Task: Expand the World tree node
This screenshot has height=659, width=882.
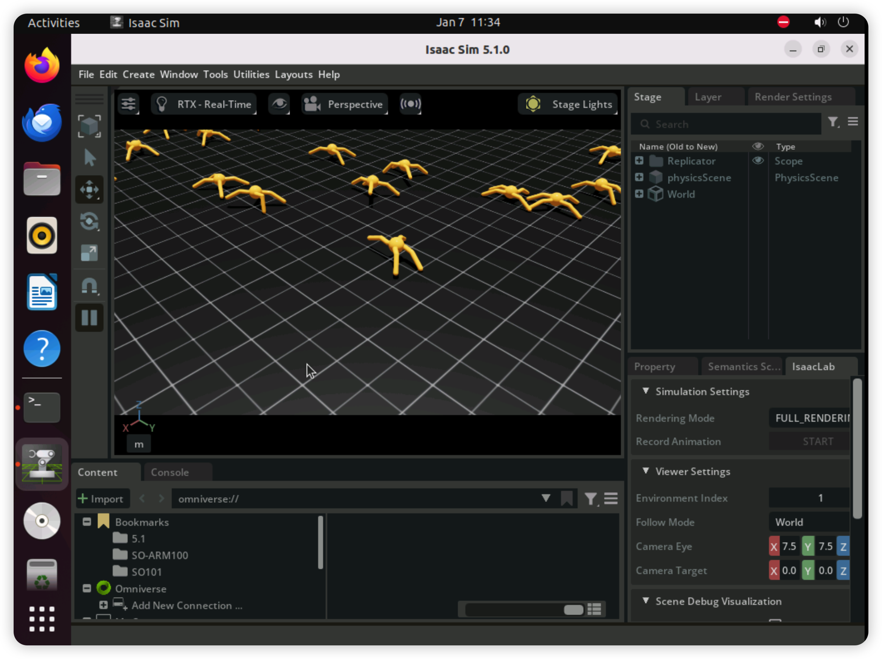Action: point(639,194)
